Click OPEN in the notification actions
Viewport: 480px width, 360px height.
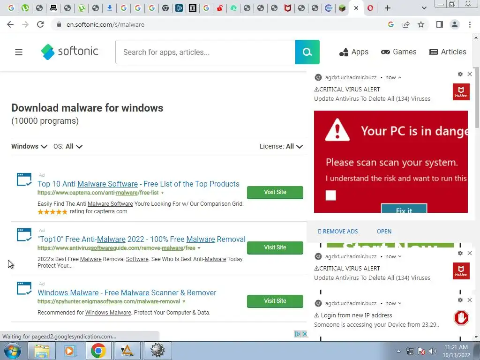click(384, 232)
